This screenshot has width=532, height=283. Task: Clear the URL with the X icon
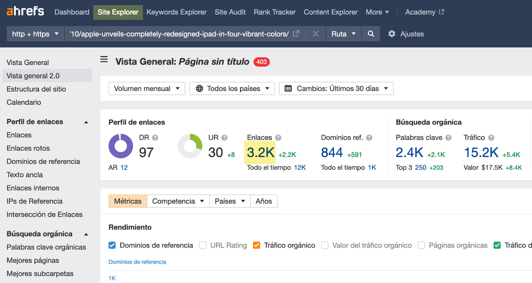(316, 34)
